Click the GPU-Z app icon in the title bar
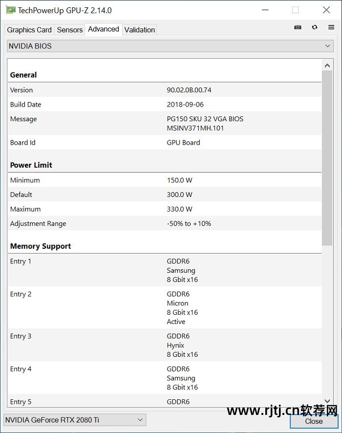Viewport: 342px width, 433px height. click(10, 10)
